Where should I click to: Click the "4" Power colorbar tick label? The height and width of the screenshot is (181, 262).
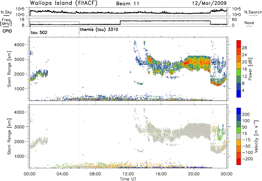[x=243, y=90]
